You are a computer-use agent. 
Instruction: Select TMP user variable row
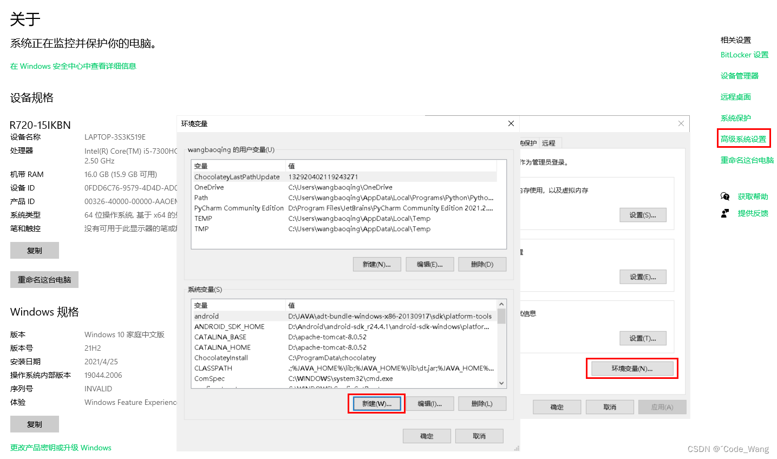(x=344, y=228)
